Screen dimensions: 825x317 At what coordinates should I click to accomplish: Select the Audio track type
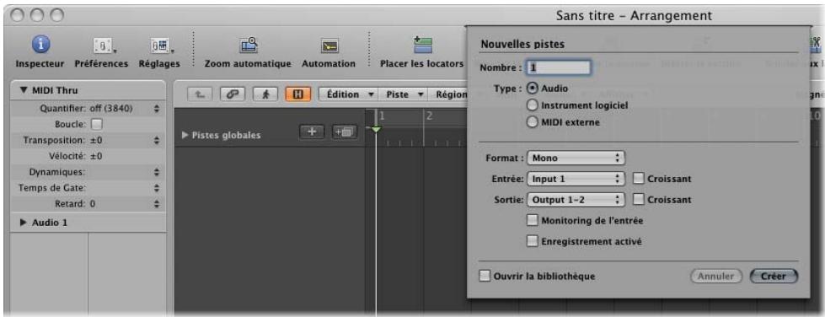pos(533,89)
